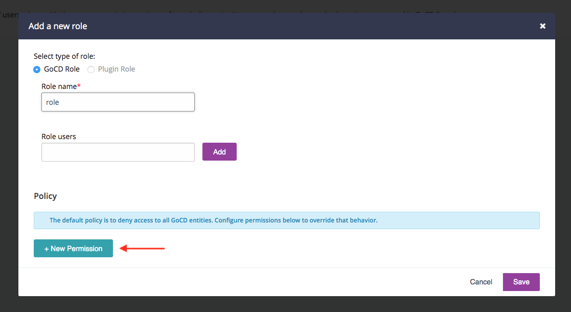
Task: Cancel the new role creation
Action: pyautogui.click(x=481, y=282)
